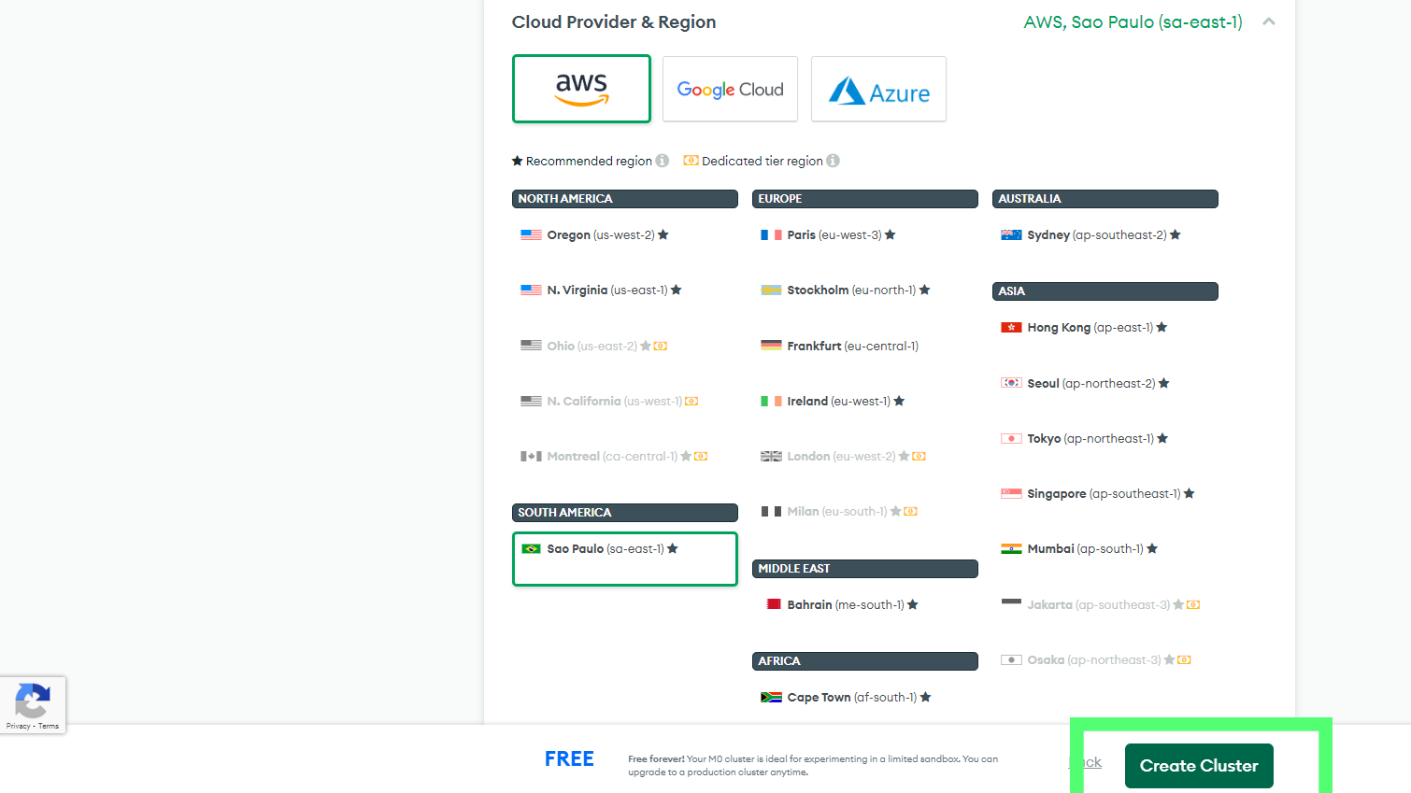The width and height of the screenshot is (1411, 793).
Task: Click the AUSTRALIA region header
Action: coord(1105,199)
